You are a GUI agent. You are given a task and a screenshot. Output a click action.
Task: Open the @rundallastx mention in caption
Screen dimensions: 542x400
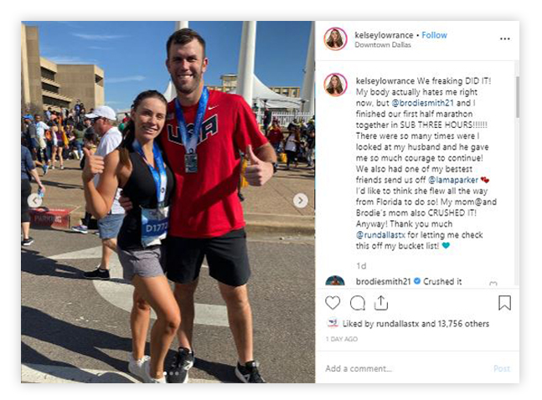click(380, 235)
